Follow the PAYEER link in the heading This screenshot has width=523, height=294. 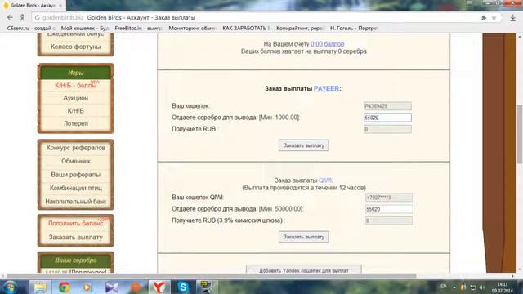click(326, 88)
